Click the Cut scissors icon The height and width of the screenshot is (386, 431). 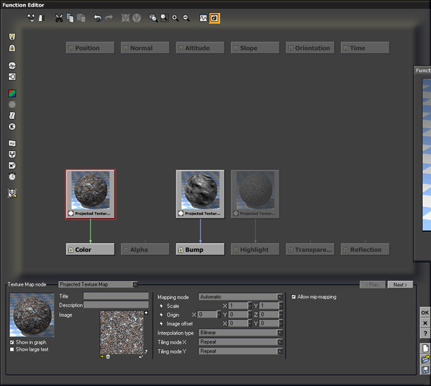(59, 18)
